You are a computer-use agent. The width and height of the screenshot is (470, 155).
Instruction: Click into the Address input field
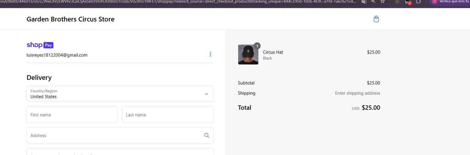click(x=120, y=135)
